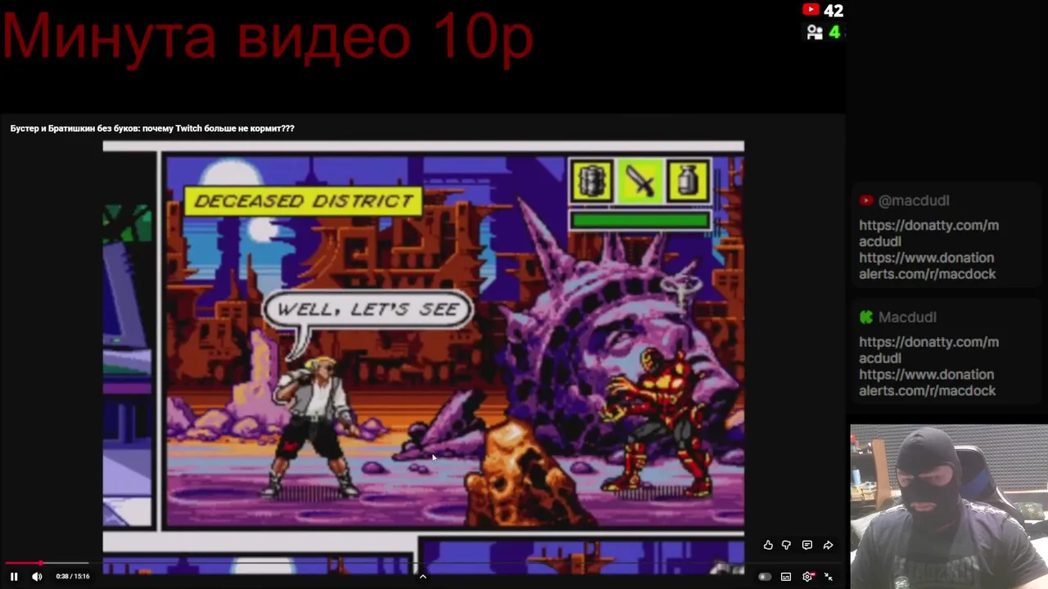Image resolution: width=1048 pixels, height=589 pixels.
Task: Like the video with thumbs up icon
Action: tap(768, 545)
